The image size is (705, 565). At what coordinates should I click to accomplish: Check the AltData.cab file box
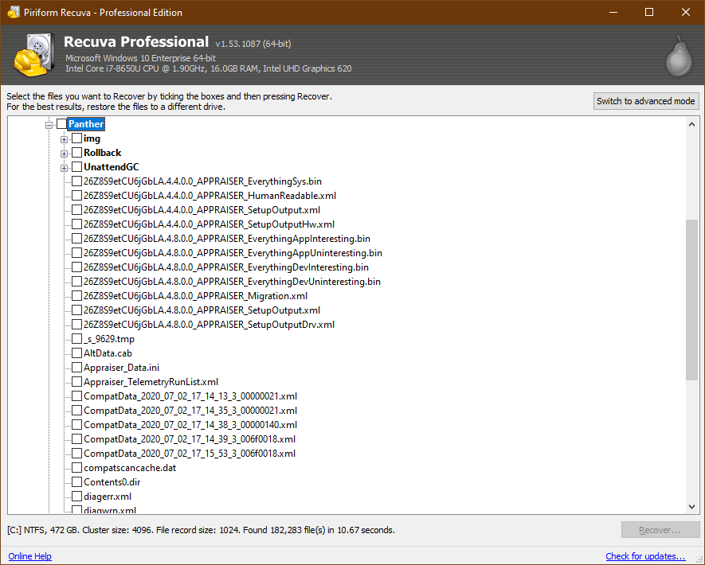tap(77, 353)
